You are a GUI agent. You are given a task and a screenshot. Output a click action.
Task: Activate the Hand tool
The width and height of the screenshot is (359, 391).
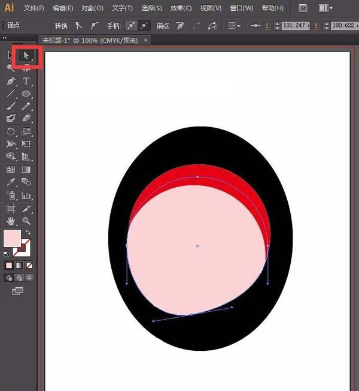[x=11, y=221]
